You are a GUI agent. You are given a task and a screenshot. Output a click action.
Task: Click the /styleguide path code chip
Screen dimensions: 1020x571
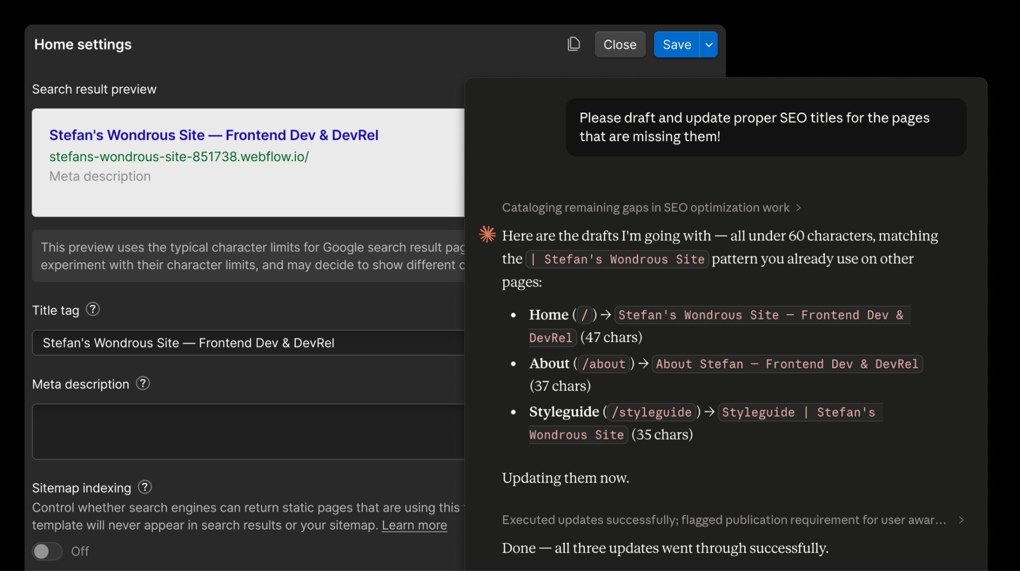coord(651,412)
